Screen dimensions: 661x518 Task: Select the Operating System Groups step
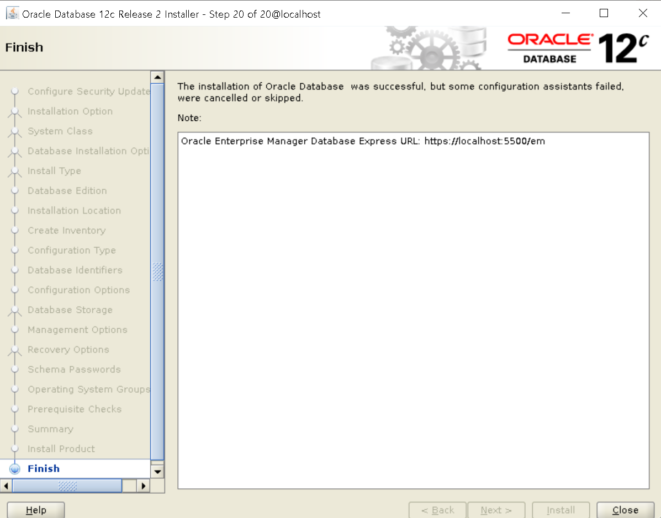point(89,389)
